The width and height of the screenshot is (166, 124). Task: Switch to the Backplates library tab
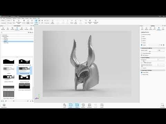[21, 28]
